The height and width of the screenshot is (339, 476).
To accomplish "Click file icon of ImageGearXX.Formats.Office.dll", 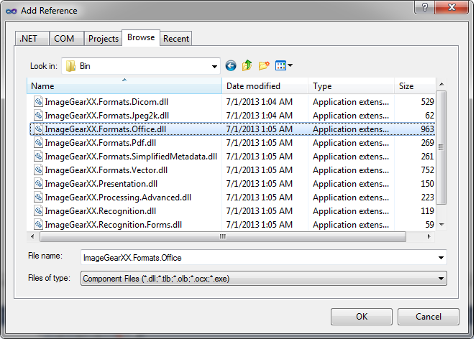I will 38,129.
